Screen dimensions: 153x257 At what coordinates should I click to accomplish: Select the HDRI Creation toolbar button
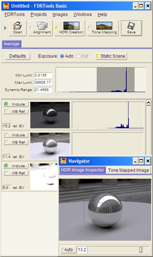click(70, 28)
